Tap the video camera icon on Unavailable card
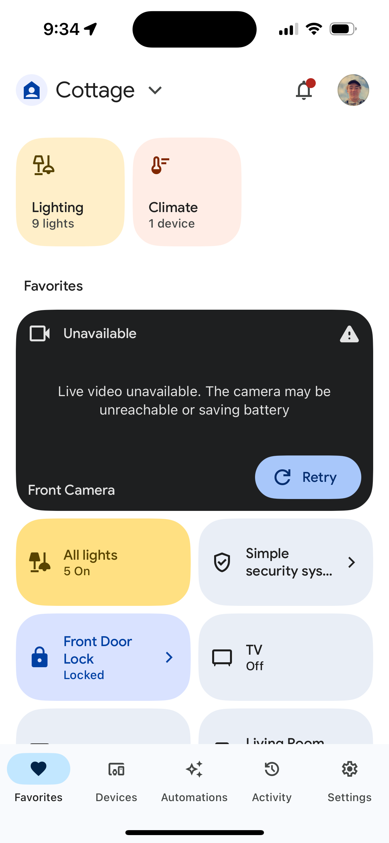 click(x=40, y=333)
